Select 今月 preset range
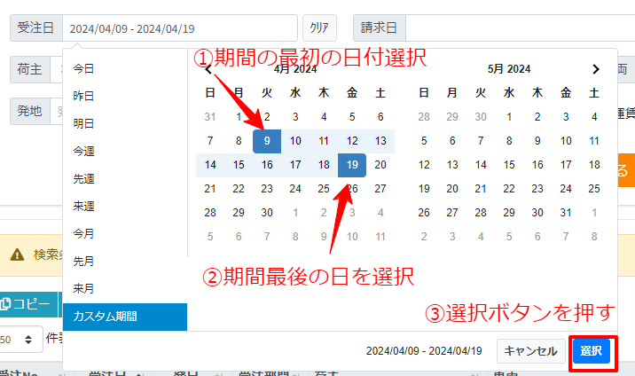 [83, 233]
